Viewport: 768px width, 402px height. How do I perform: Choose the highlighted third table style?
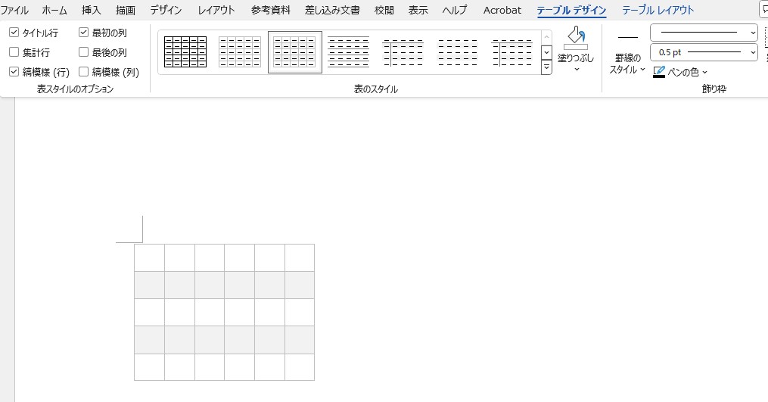tap(294, 52)
